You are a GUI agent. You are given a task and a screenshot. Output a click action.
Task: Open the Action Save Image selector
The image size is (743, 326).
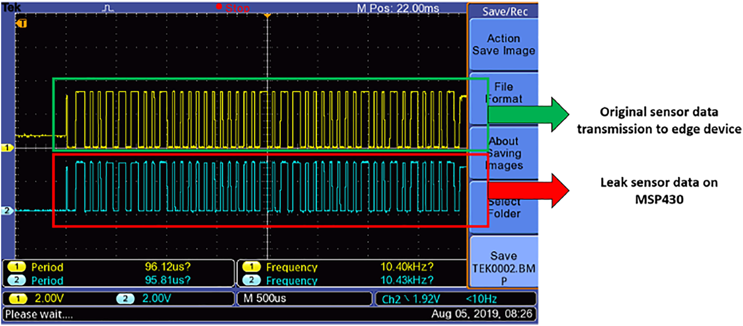click(504, 44)
